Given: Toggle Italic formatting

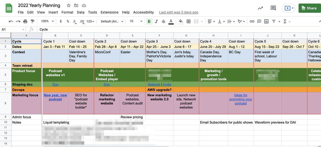Looking at the screenshot, I should click(x=156, y=21).
